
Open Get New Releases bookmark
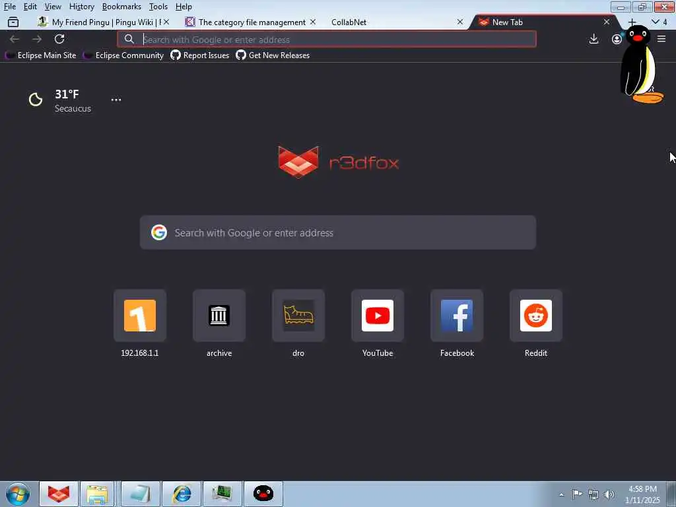273,55
